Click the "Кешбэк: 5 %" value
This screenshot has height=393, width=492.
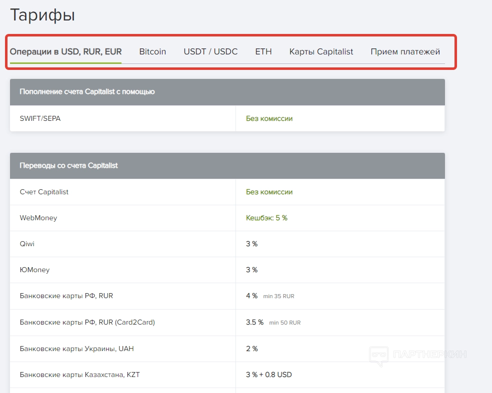[x=266, y=218]
